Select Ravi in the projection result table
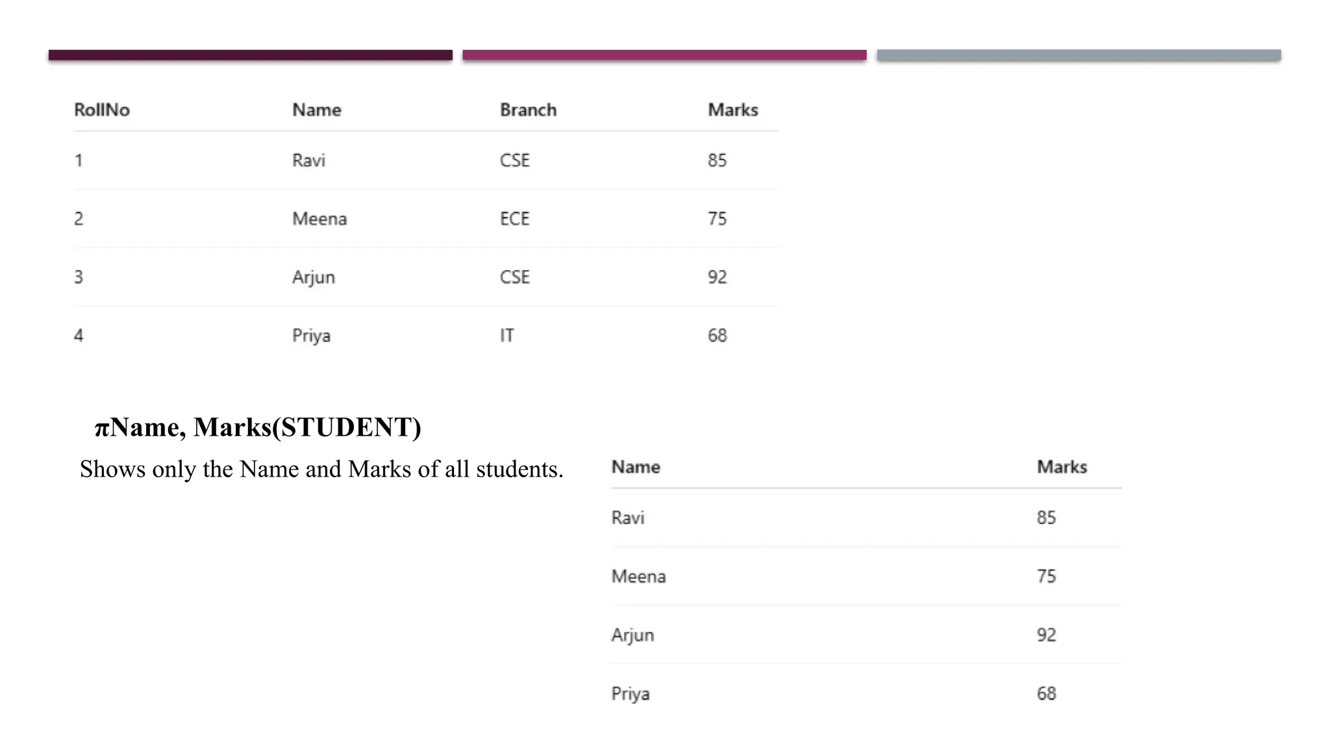The height and width of the screenshot is (748, 1330). 628,517
